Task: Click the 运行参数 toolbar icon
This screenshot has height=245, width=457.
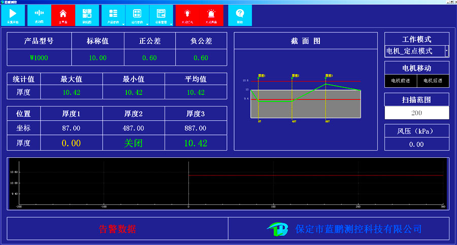Action: click(x=137, y=14)
